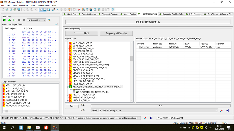234x131 pixels.
Task: Open the File menu
Action: tap(3, 6)
